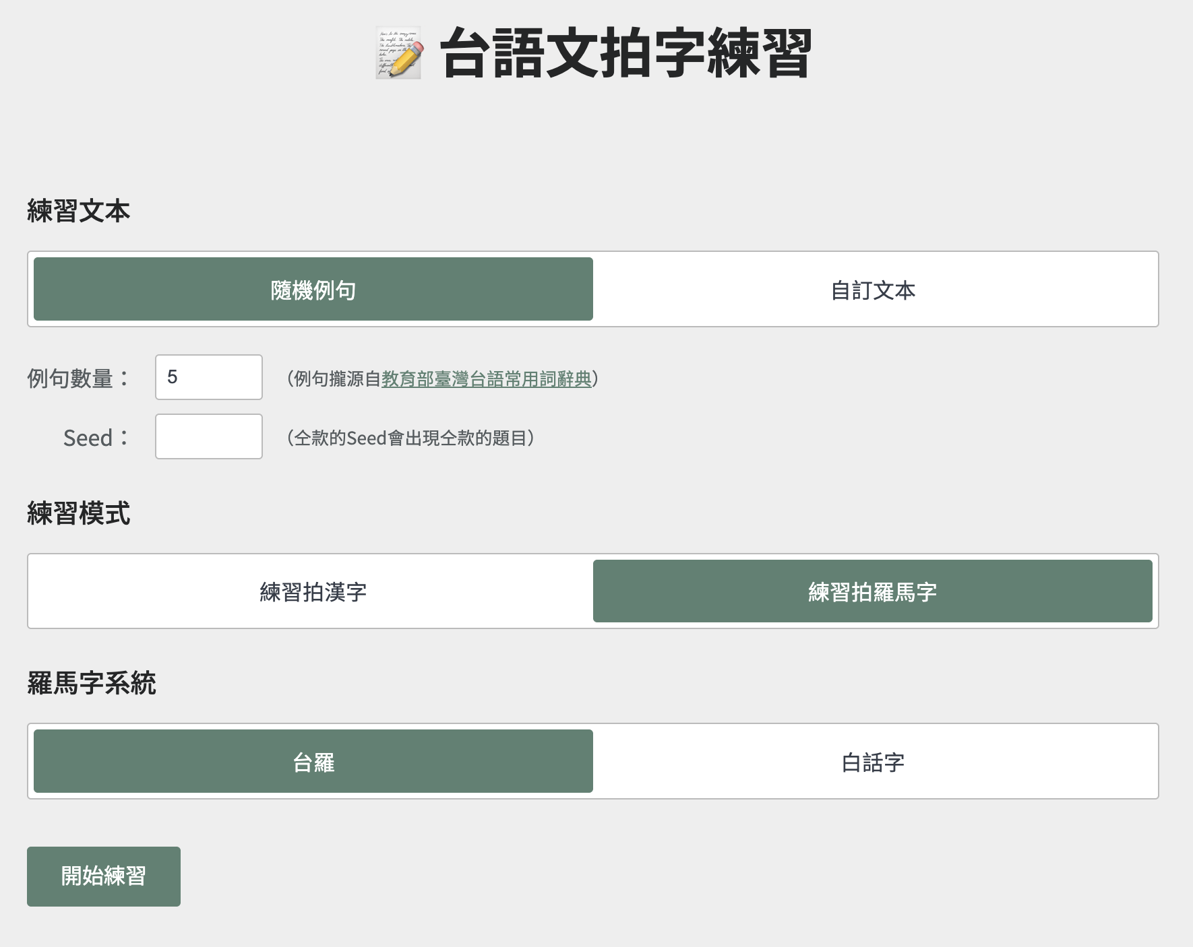
Task: Click the 練習模式 section heading
Action: point(78,515)
